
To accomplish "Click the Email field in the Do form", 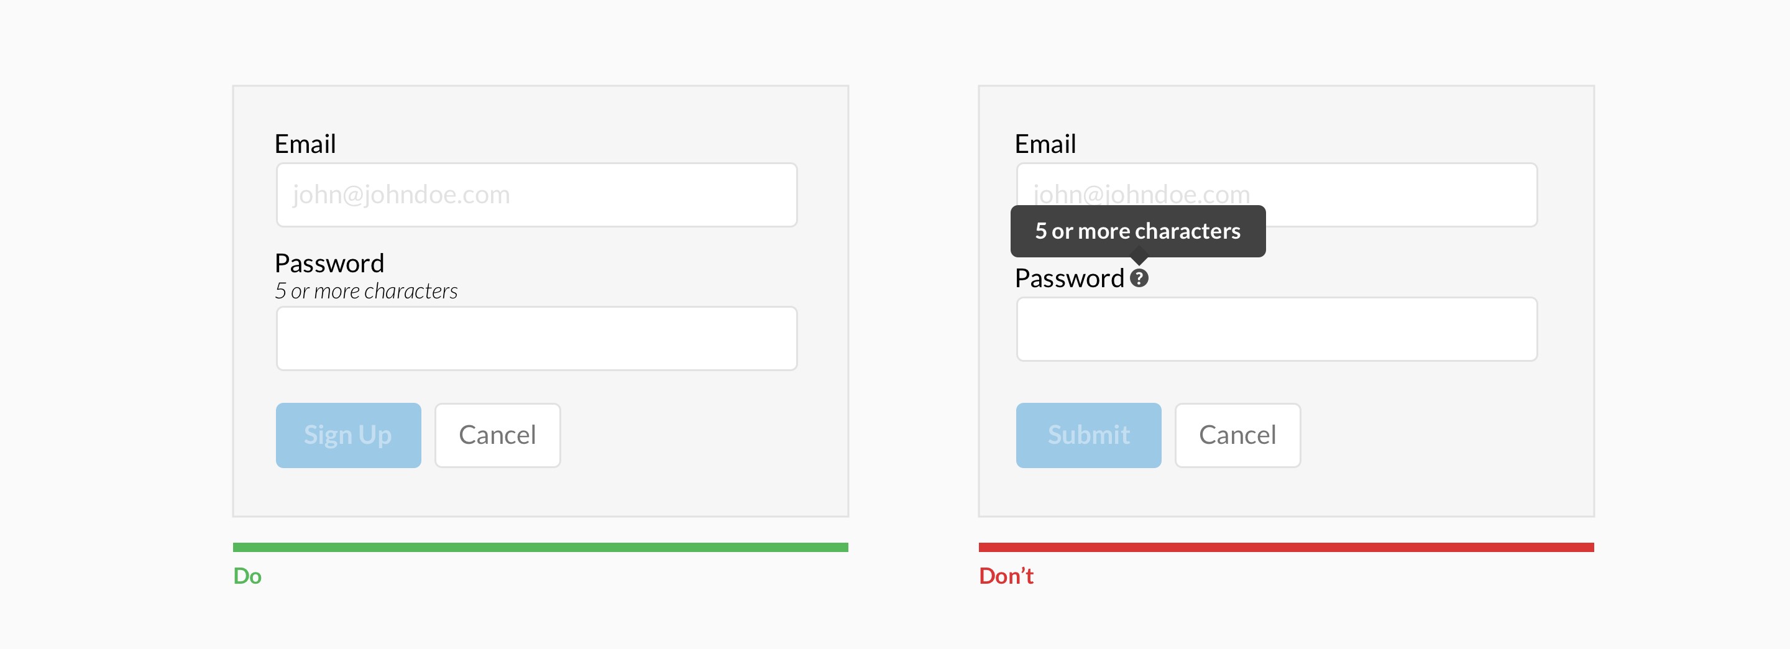I will [536, 195].
